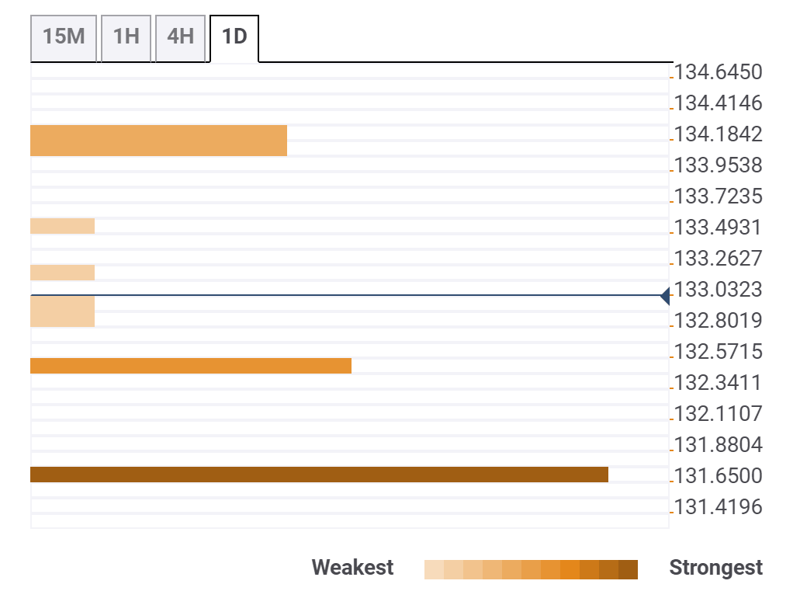This screenshot has height=612, width=807.
Task: Click the current price arrow marker
Action: [665, 296]
